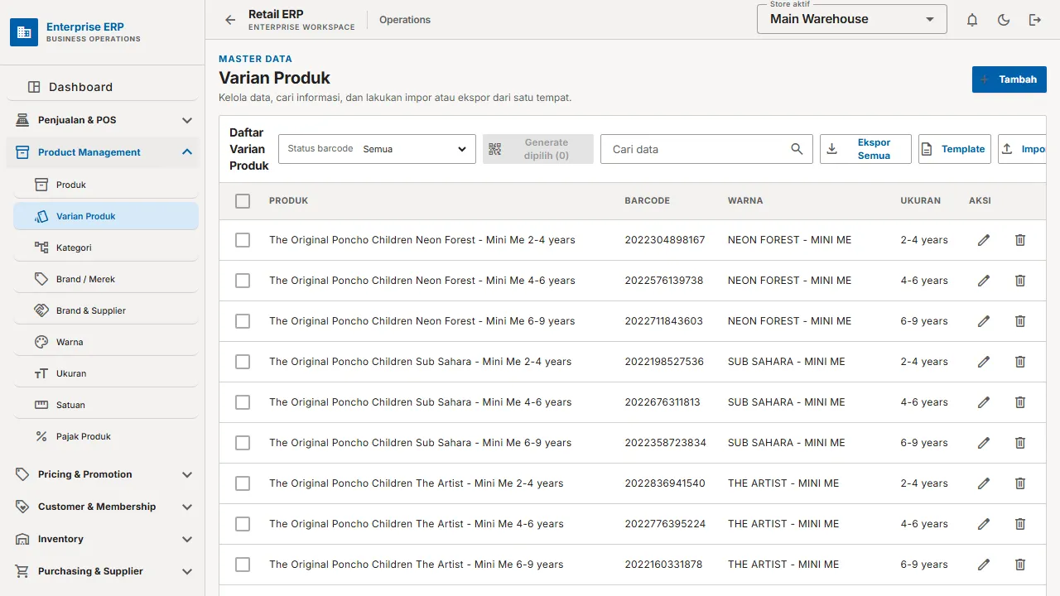Delete the Neon Forest 2-4 years variant
Image resolution: width=1060 pixels, height=596 pixels.
pos(1020,240)
